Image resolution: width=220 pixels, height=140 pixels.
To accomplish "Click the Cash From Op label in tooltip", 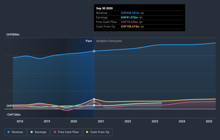I will 106,26.
